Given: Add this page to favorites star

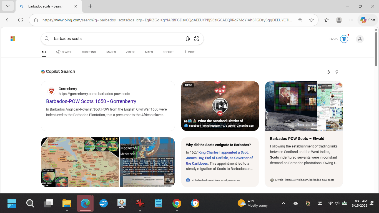Looking at the screenshot, I should coord(312,20).
